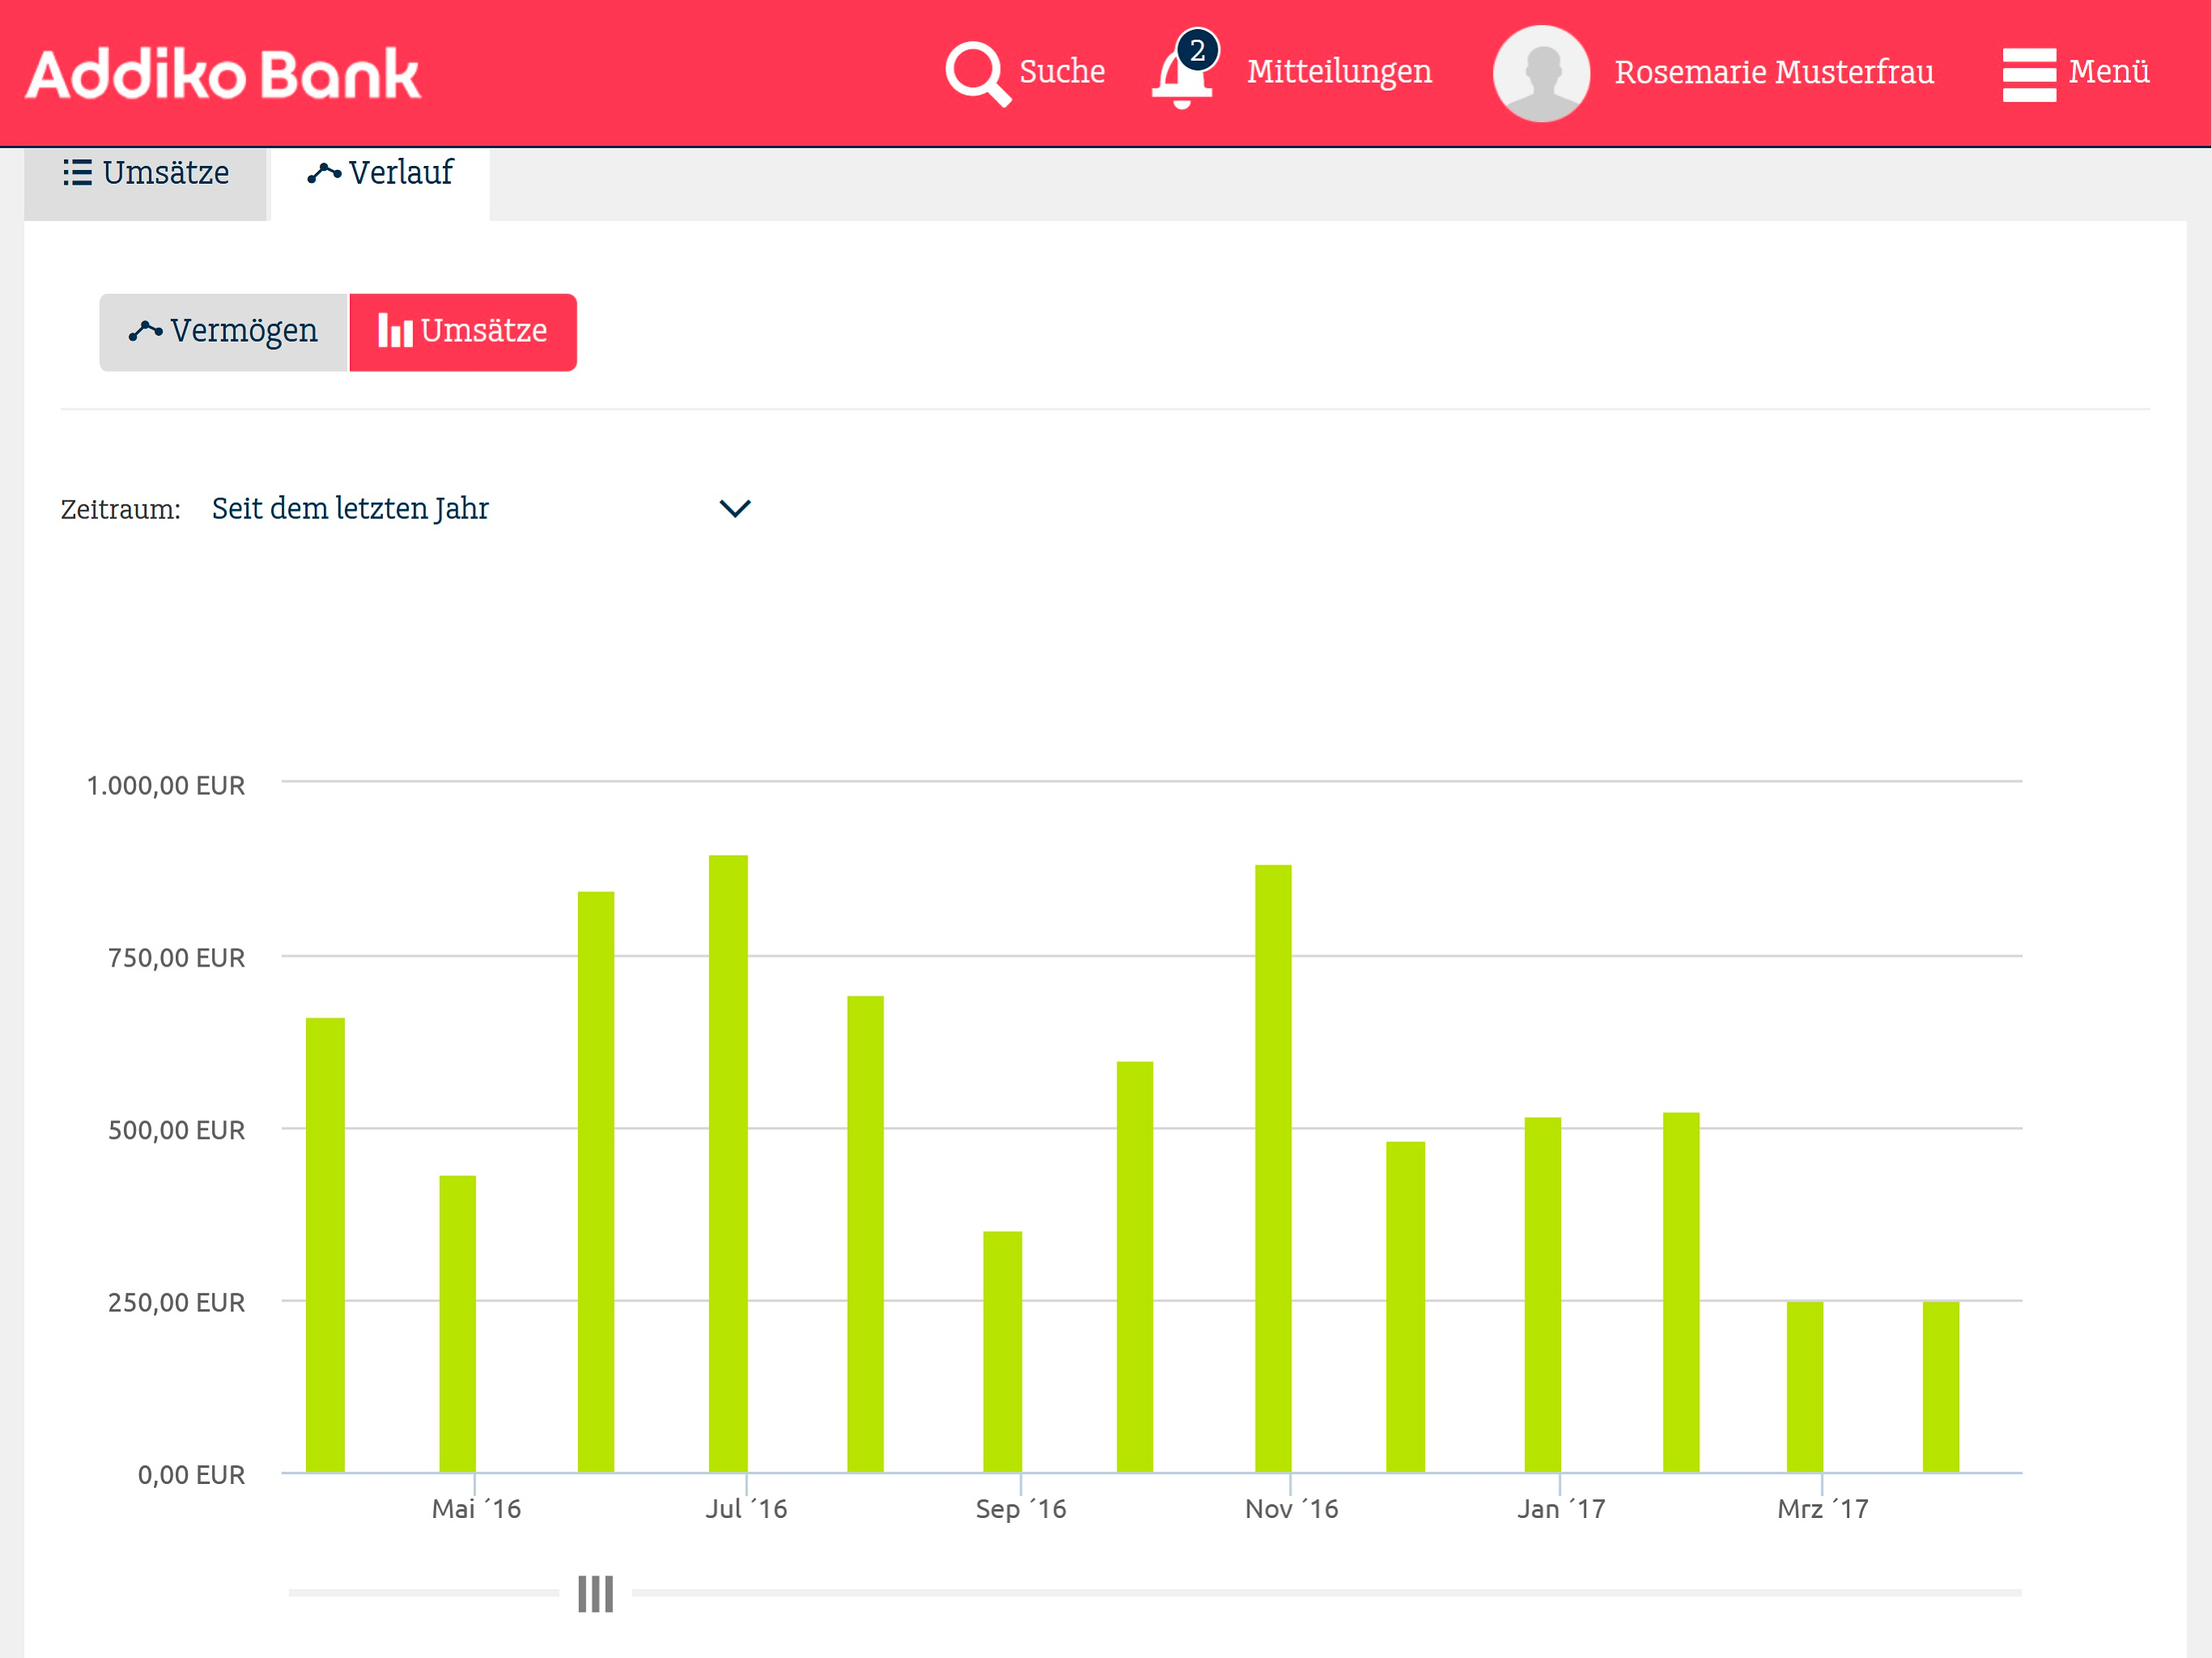Open notifications bell with badge 2

point(1185,69)
